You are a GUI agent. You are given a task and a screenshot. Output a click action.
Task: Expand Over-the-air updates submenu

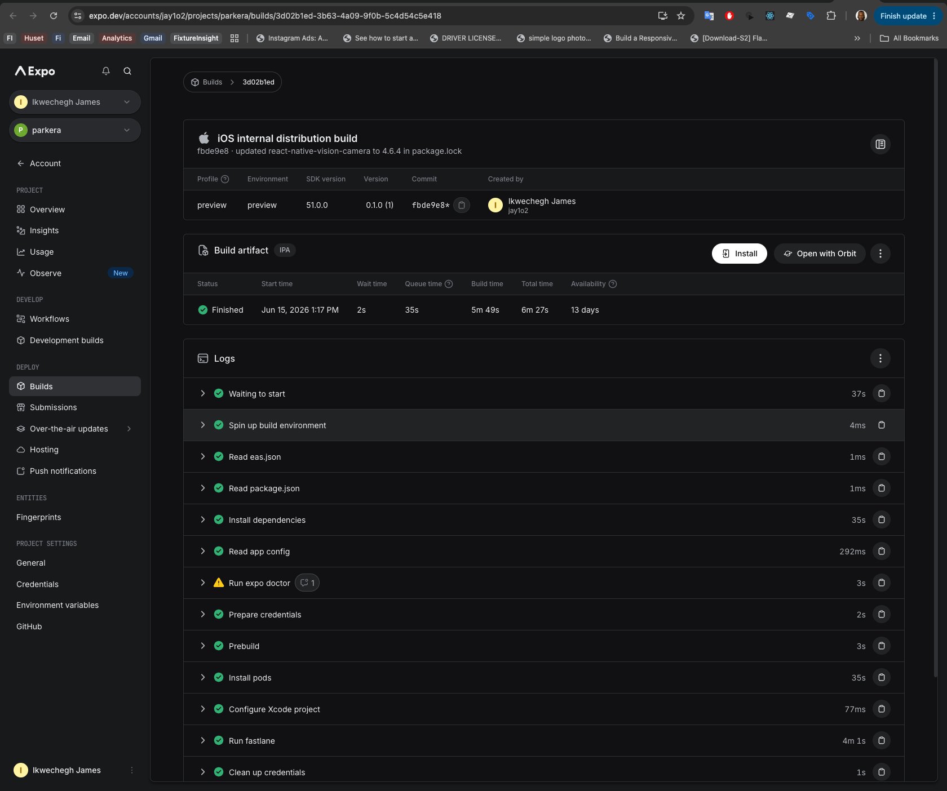point(129,429)
